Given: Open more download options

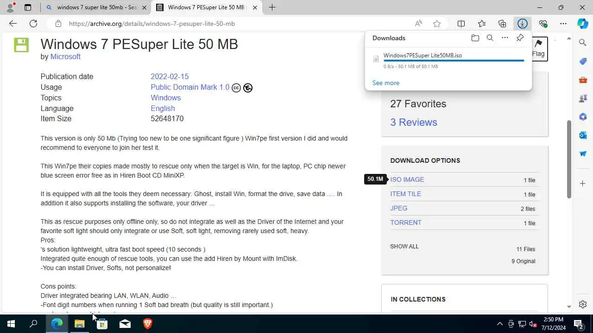Looking at the screenshot, I should click(505, 38).
